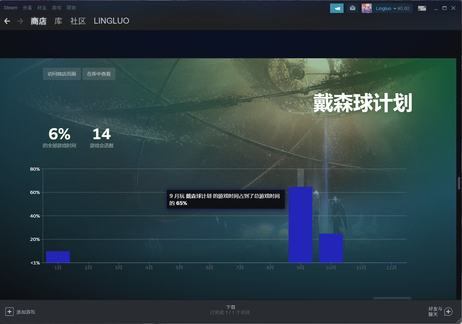Open the 游戏 menu
The width and height of the screenshot is (462, 324).
coord(56,8)
